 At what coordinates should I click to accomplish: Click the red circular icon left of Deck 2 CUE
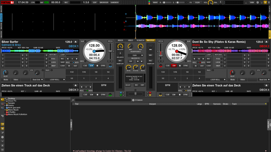(x=161, y=66)
